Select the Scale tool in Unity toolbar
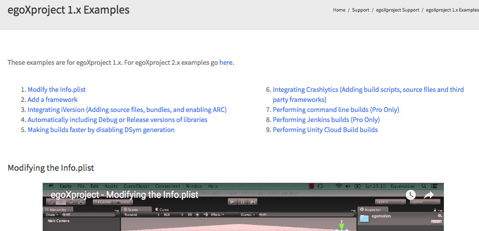Image resolution: width=479 pixels, height=231 pixels. (x=80, y=202)
